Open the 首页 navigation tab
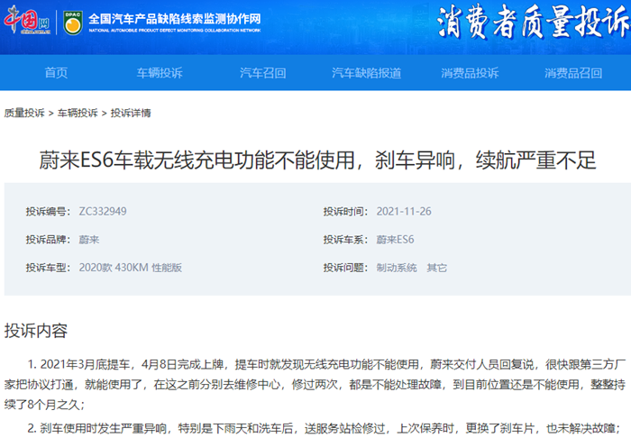Viewport: 631px width, 438px height. (x=56, y=73)
